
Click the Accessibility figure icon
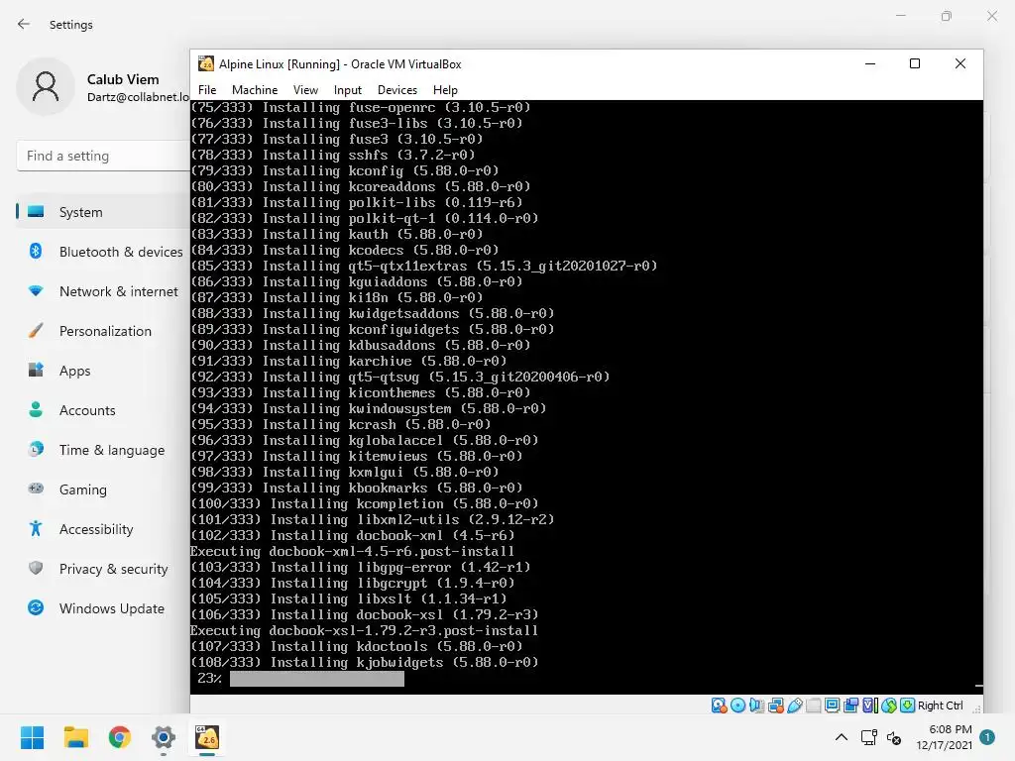click(36, 528)
